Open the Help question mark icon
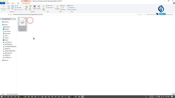Image resolution: width=175 pixels, height=98 pixels. pos(174,3)
